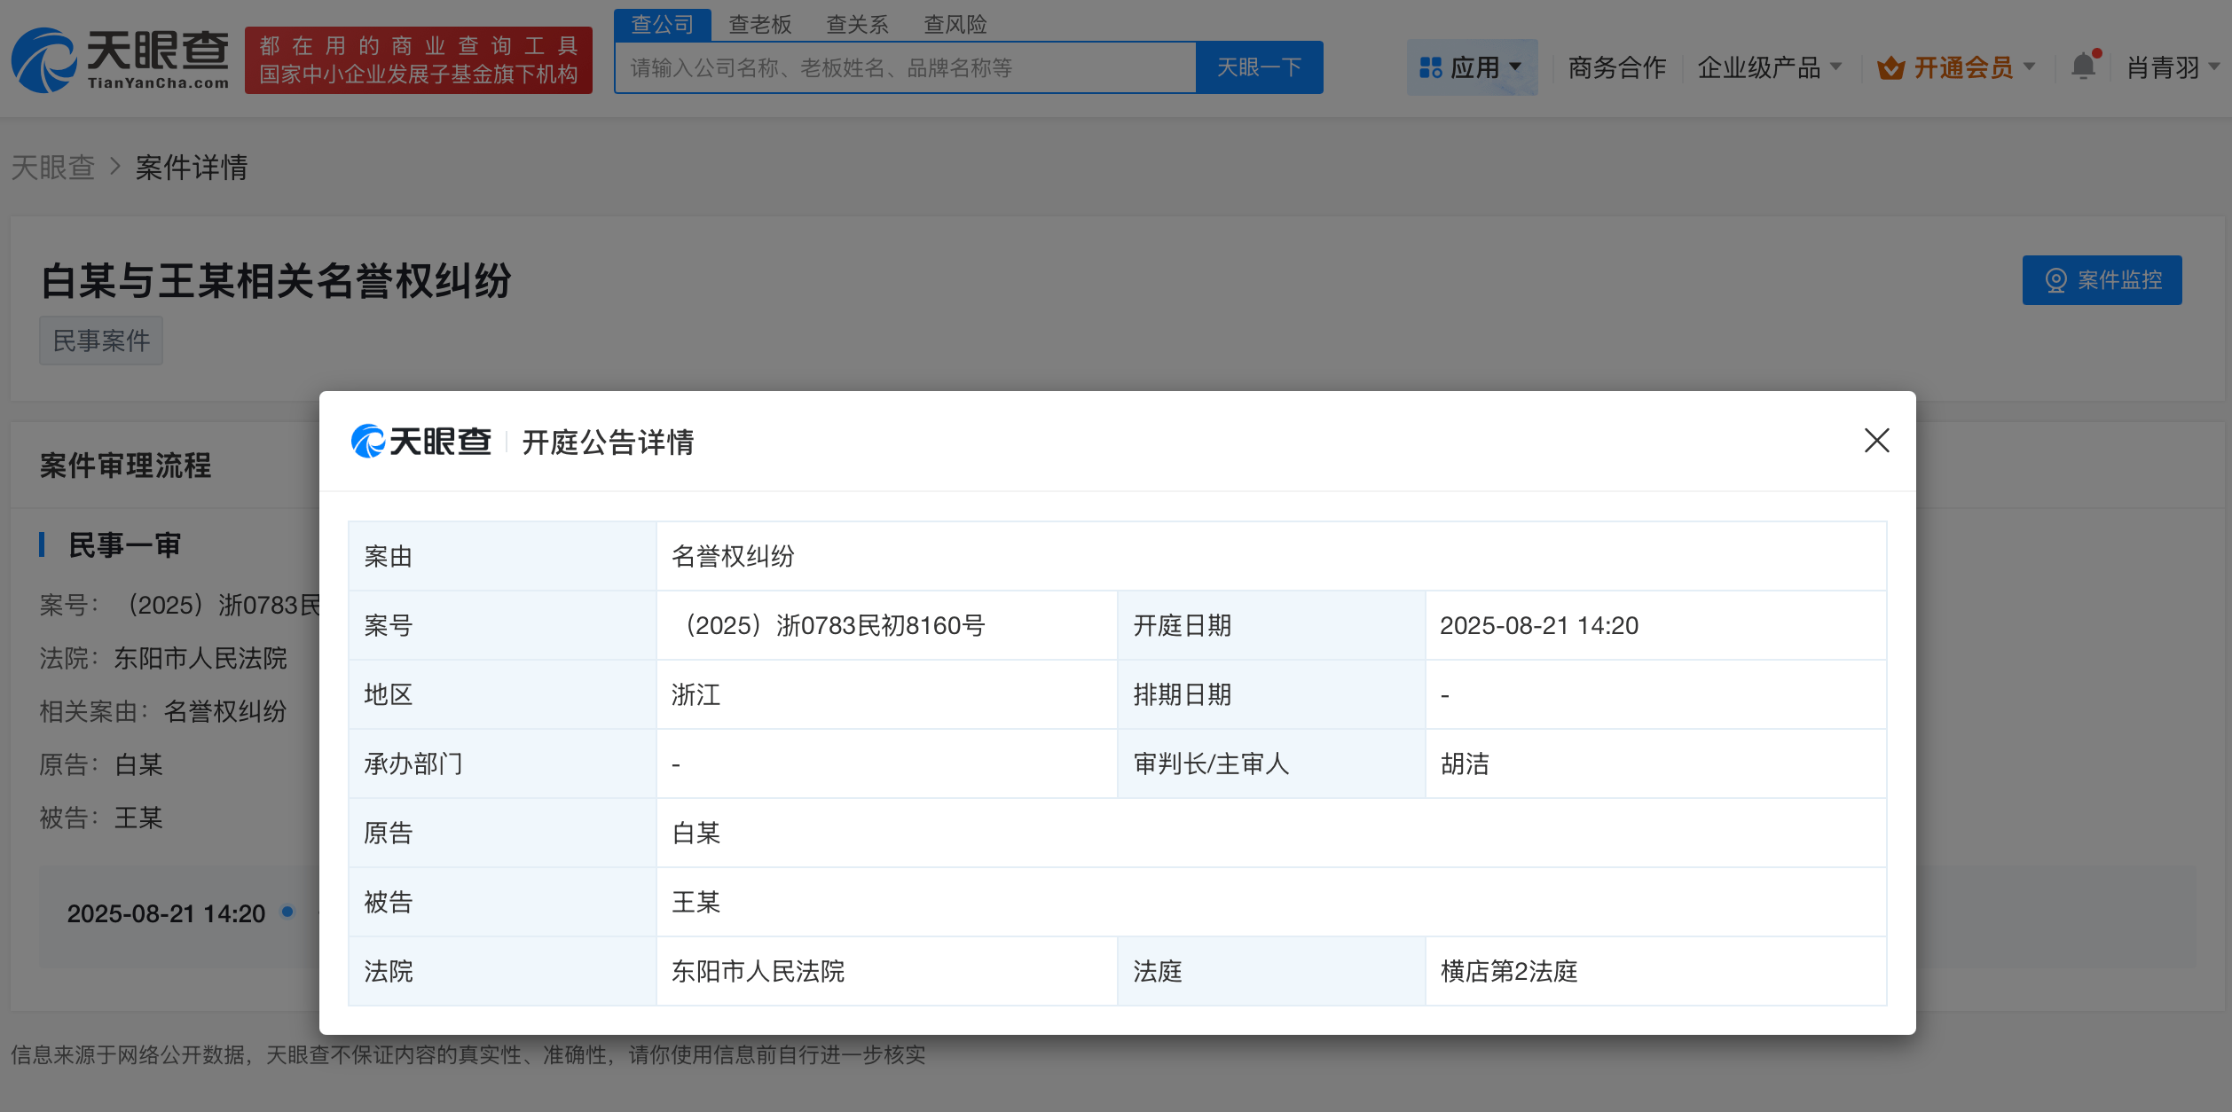Screen dimensions: 2232x1112
Task: Open the 商务合作 link
Action: point(1616,68)
